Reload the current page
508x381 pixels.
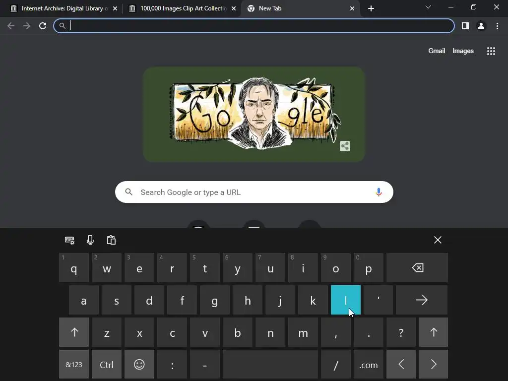tap(43, 26)
